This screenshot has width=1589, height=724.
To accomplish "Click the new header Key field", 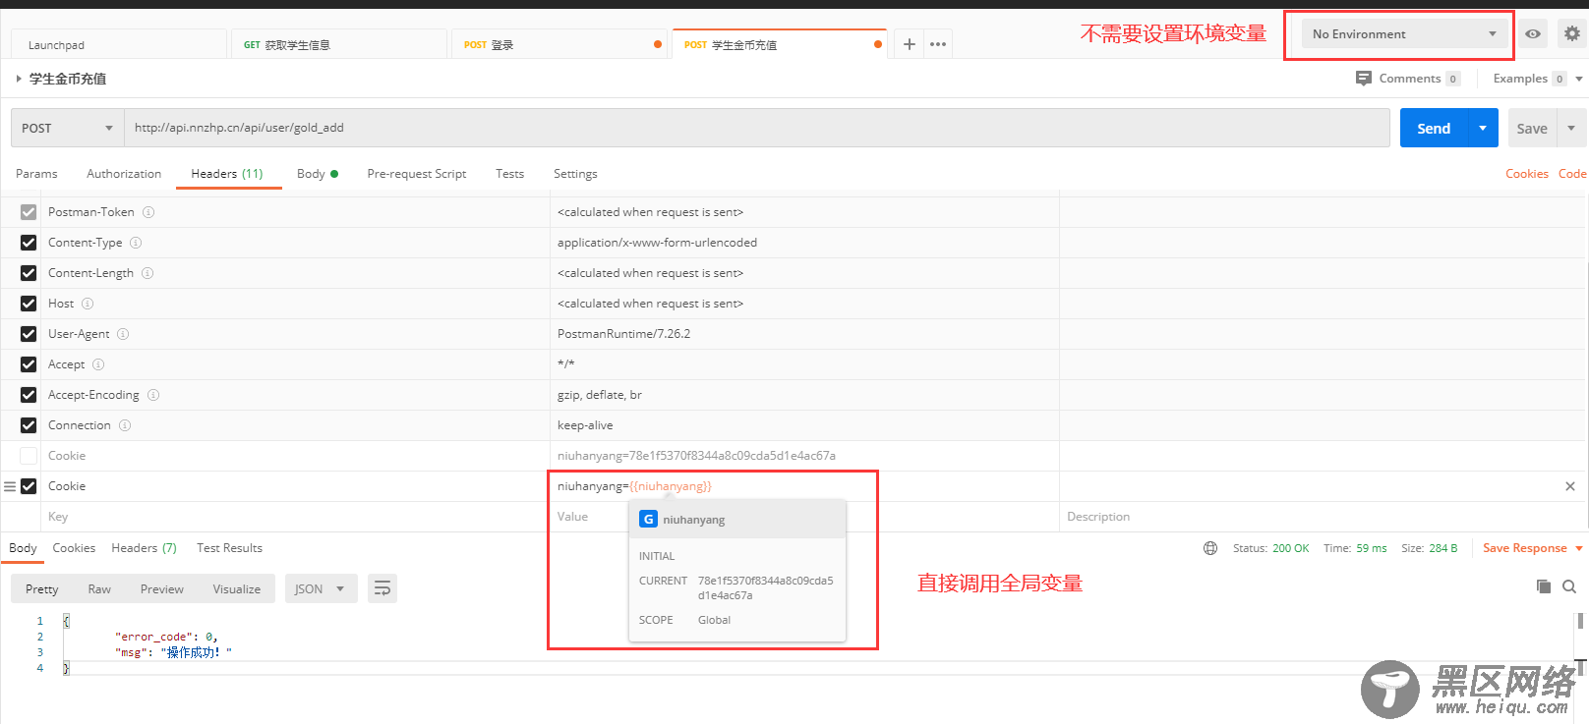I will [295, 517].
